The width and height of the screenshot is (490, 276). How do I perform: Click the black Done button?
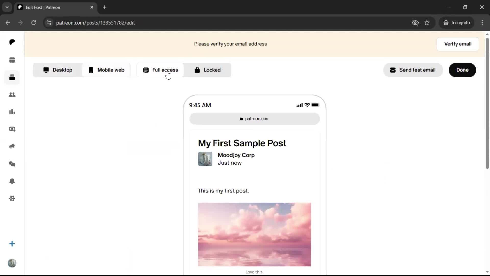click(462, 70)
